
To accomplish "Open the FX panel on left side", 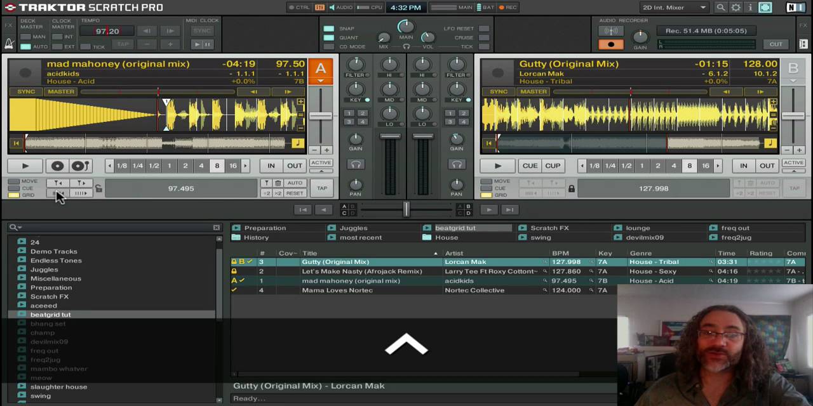I will [x=9, y=25].
